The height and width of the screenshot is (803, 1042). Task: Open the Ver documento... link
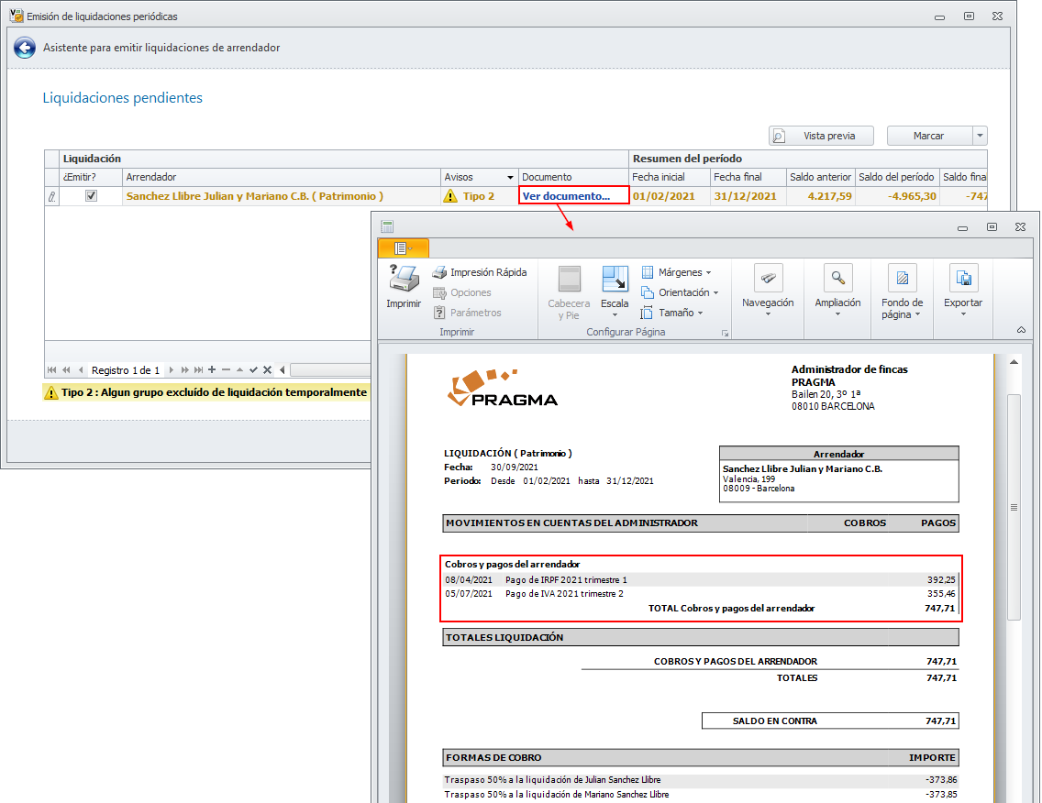tap(566, 195)
